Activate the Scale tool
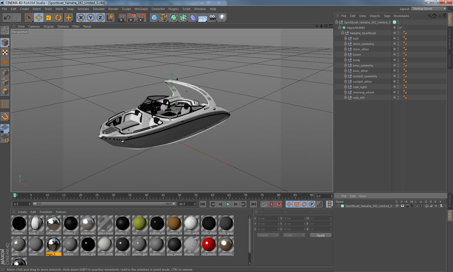453x272 pixels. point(49,18)
